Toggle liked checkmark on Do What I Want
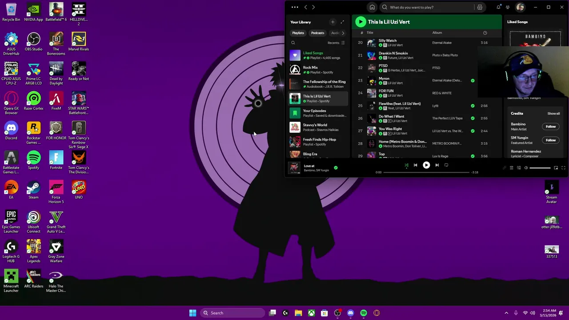This screenshot has height=320, width=569. click(x=473, y=118)
